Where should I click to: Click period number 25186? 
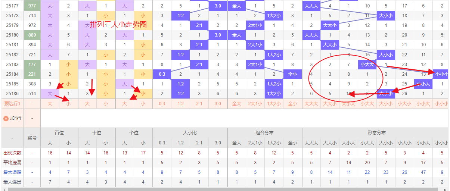12,93
